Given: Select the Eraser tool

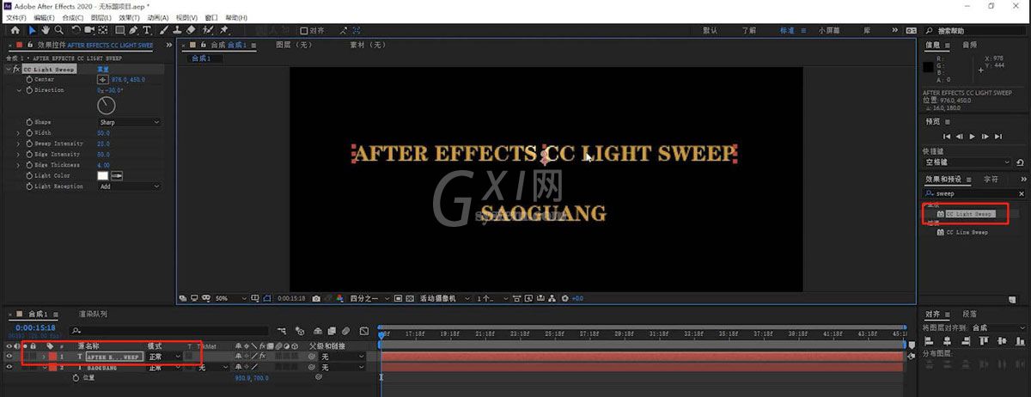Looking at the screenshot, I should click(191, 30).
